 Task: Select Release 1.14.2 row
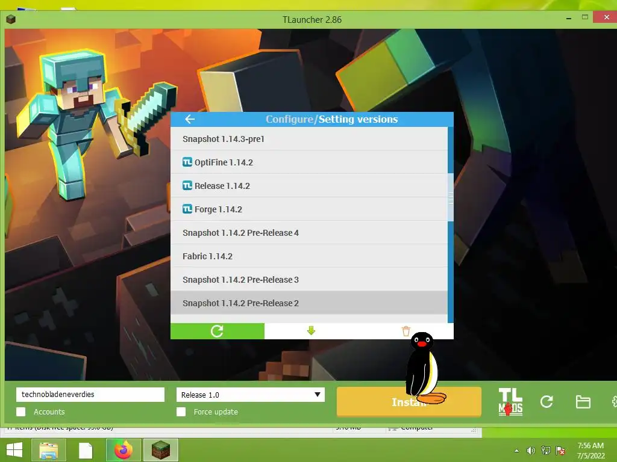coord(309,185)
